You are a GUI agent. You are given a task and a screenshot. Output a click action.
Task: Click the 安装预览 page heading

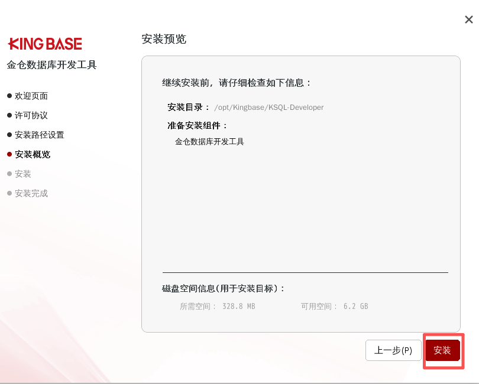(164, 39)
